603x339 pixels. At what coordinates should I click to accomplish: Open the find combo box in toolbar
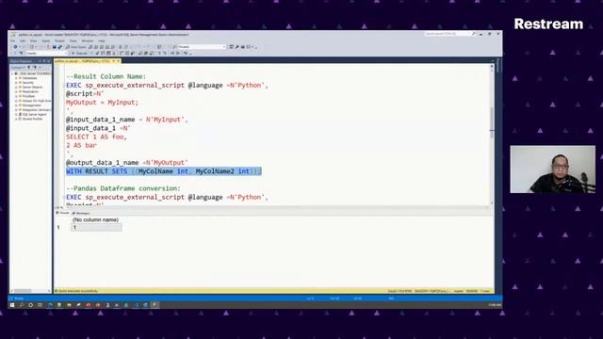coord(202,47)
